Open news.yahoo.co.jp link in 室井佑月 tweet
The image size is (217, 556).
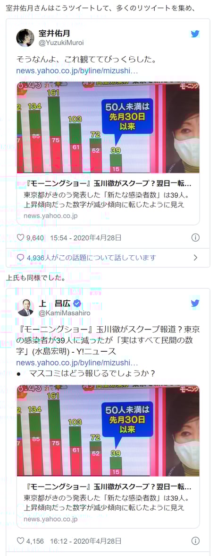pos(77,71)
